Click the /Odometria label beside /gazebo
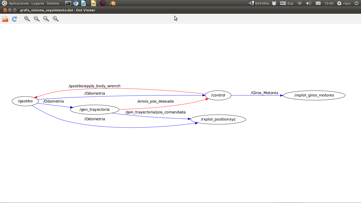The image size is (361, 203). 53,101
